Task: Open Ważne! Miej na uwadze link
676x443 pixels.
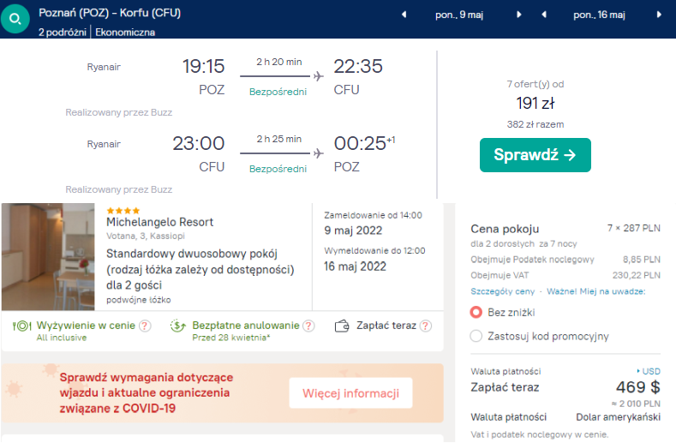Action: [595, 291]
